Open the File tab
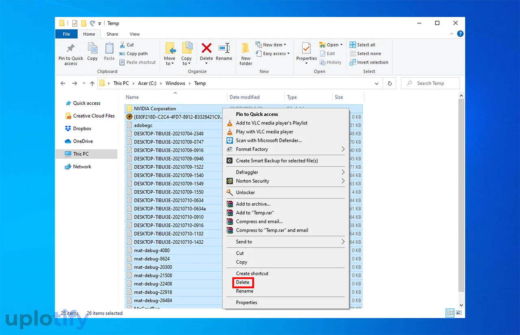520x335 pixels. 66,34
